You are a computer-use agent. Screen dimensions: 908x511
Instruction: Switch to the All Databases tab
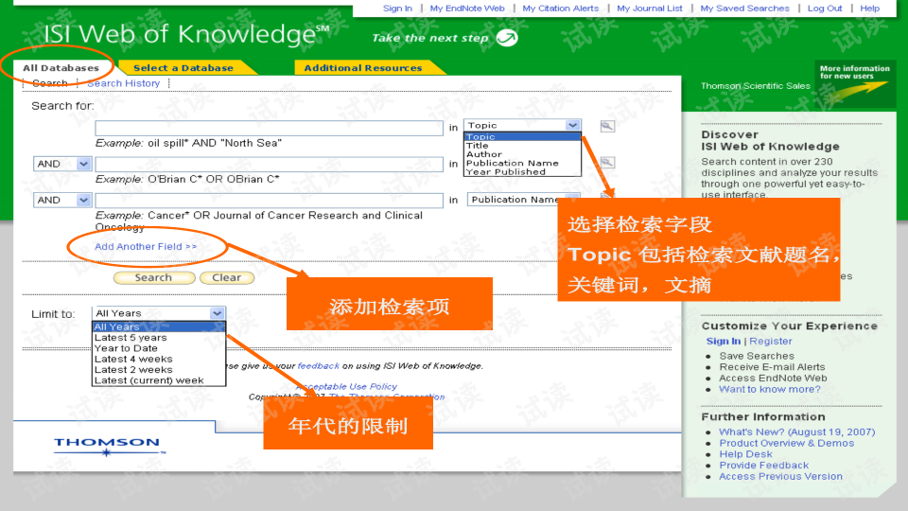(x=61, y=68)
